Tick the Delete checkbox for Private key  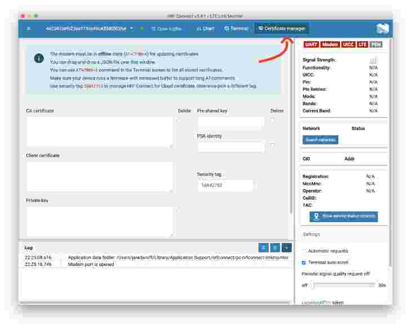coord(178,209)
